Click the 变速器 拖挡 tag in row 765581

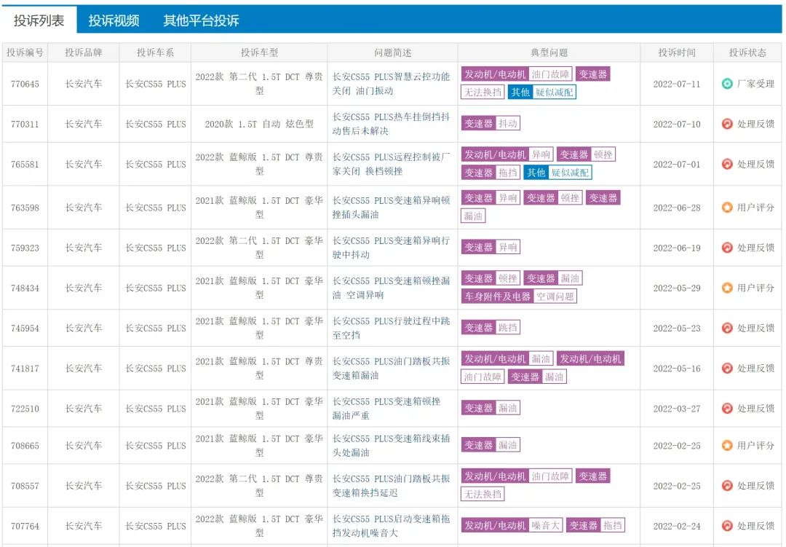491,173
